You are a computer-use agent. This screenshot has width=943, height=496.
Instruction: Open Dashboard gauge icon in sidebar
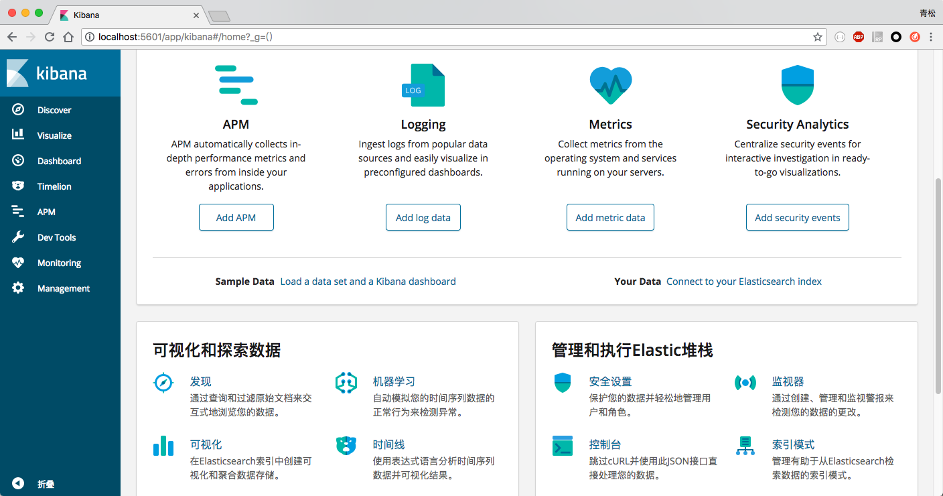[18, 161]
